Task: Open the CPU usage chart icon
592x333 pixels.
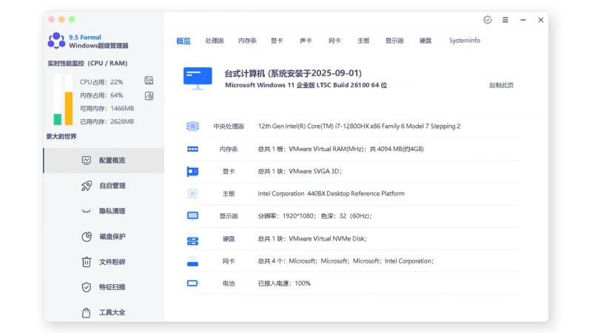Action: pyautogui.click(x=149, y=81)
